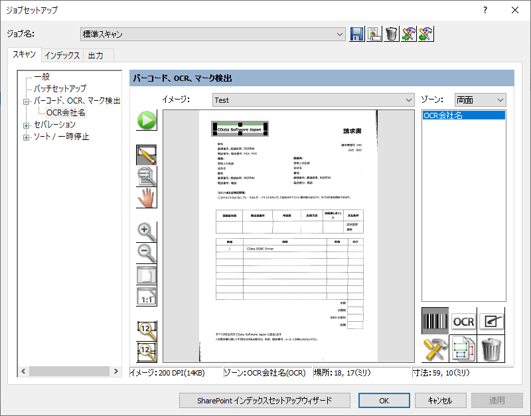Click the キャンセル button

(440, 401)
